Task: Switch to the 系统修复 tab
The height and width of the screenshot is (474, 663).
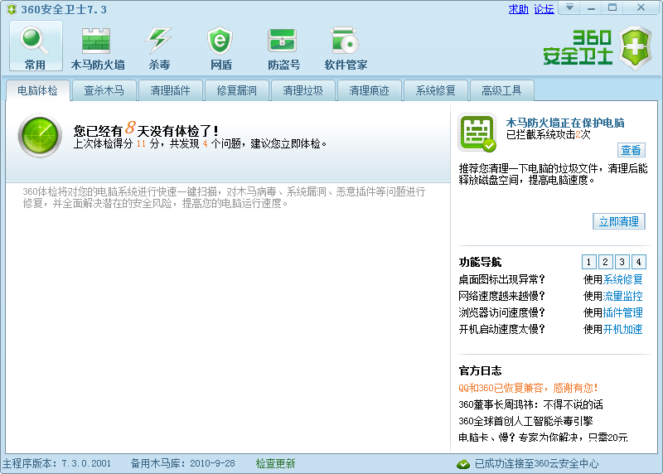Action: click(436, 90)
